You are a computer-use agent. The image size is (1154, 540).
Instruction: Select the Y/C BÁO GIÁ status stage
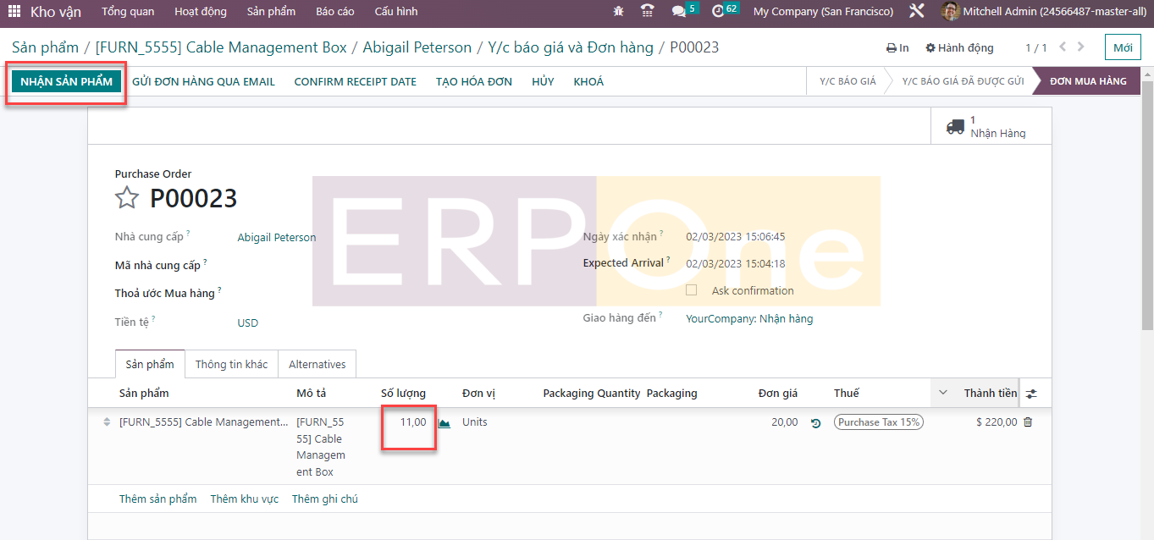click(847, 82)
